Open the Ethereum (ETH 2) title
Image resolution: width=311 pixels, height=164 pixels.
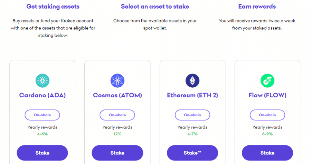tap(192, 95)
